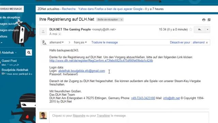Viewport: 218px width, 123px height.
Task: Click the login gmail address link
Action: [82, 71]
